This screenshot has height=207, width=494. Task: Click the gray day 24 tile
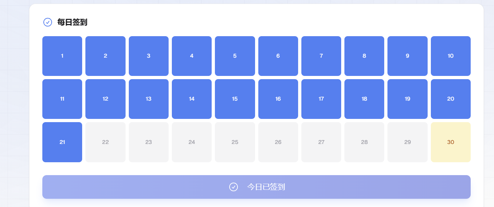pyautogui.click(x=192, y=142)
